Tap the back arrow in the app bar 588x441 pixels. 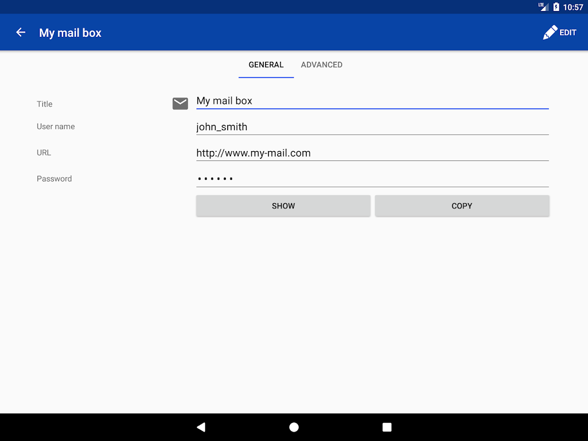click(x=21, y=33)
